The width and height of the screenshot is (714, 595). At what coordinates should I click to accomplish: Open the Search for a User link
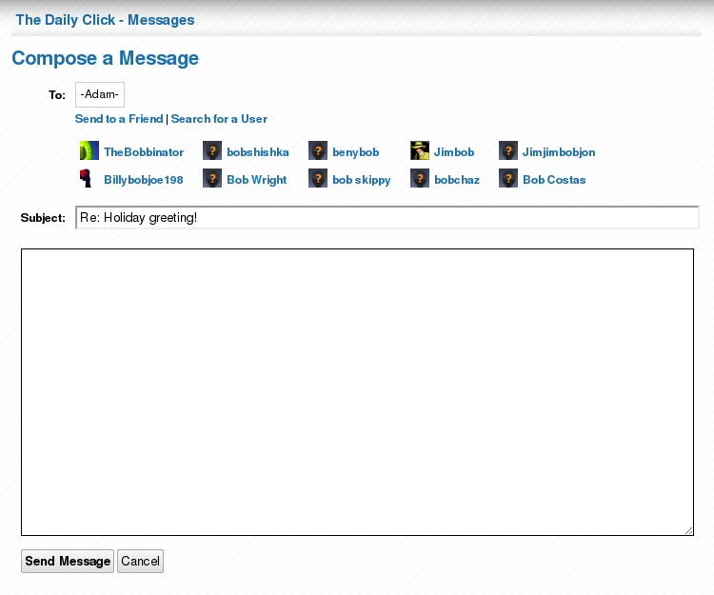tap(219, 119)
